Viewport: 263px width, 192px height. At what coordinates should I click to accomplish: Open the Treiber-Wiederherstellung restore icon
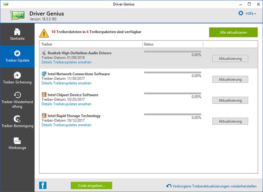click(17, 95)
